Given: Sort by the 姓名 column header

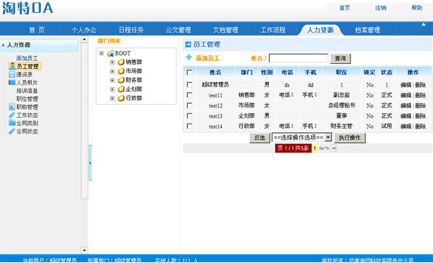Looking at the screenshot, I should point(215,73).
